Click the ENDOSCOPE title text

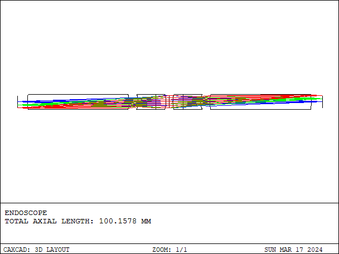coord(26,213)
